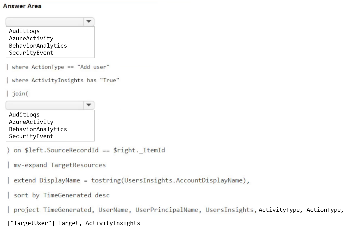Click the join( query line
Image resolution: width=348 pixels, height=232 pixels.
point(20,94)
